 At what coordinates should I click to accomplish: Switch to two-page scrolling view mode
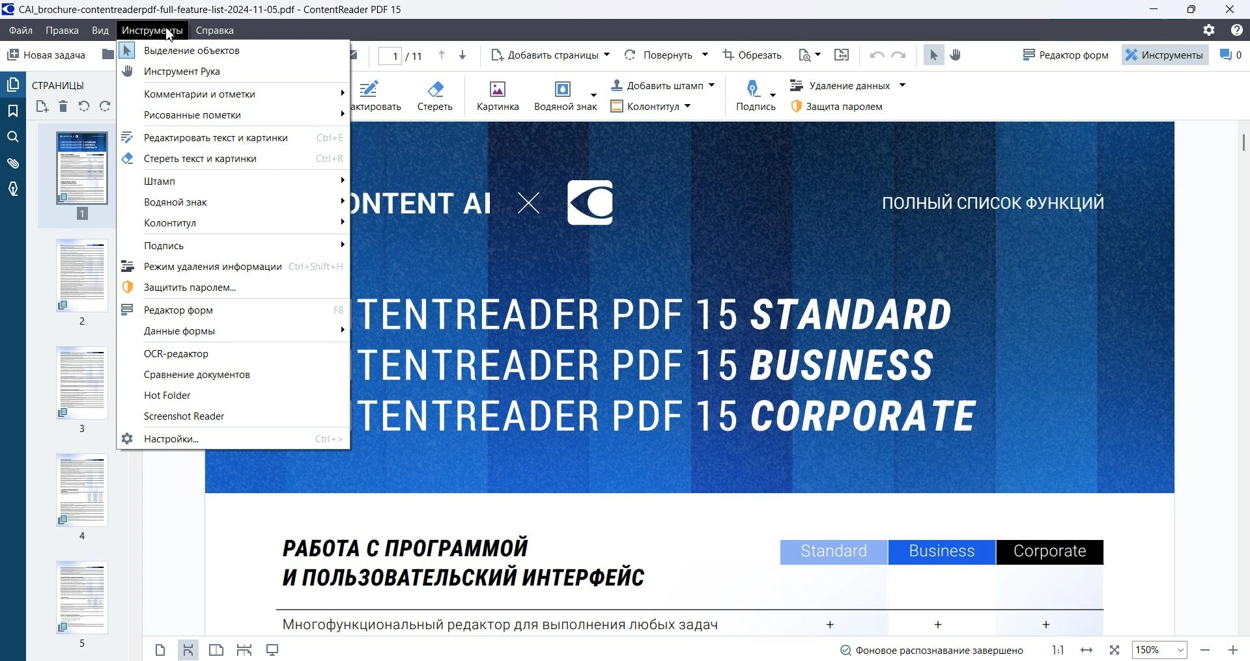(244, 650)
